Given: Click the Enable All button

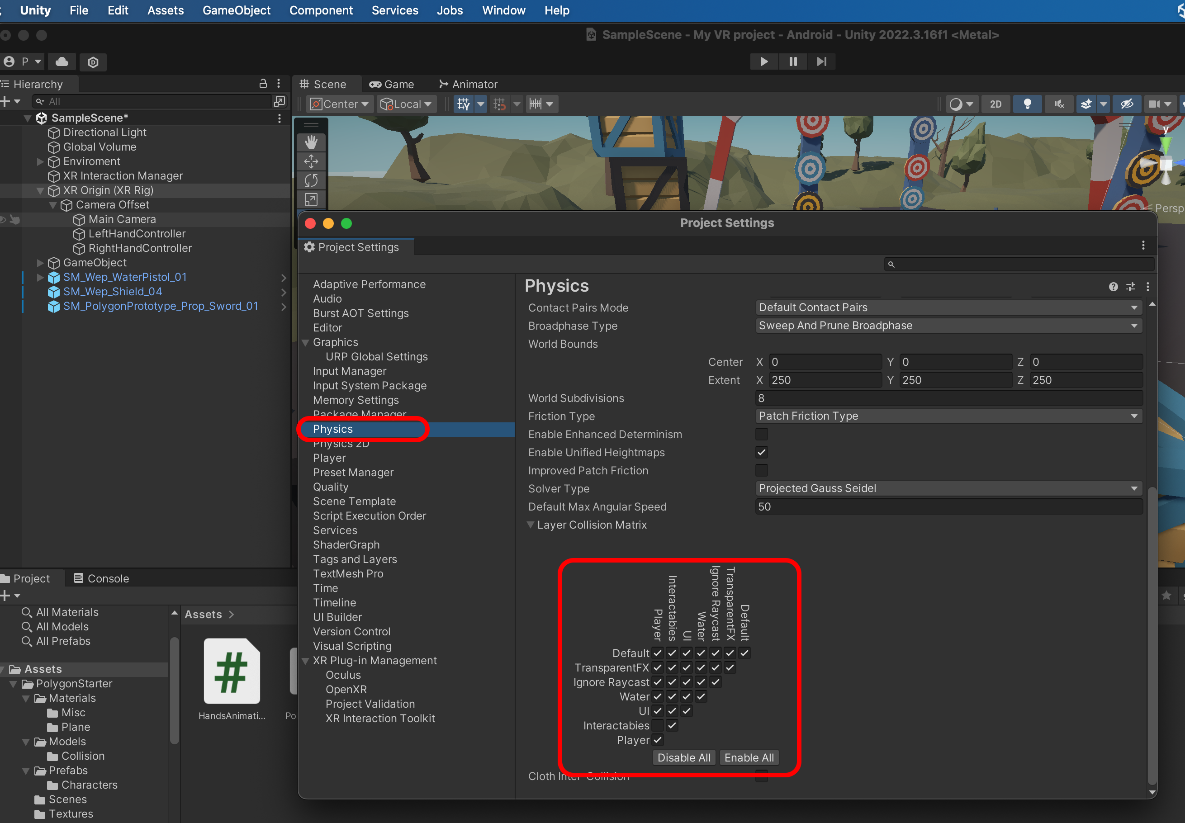Looking at the screenshot, I should [x=749, y=757].
